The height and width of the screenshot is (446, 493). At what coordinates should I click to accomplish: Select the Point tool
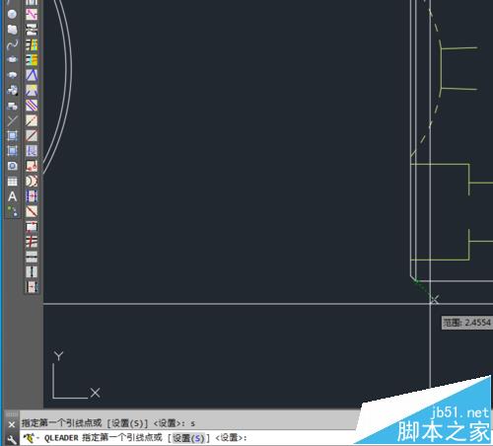click(x=12, y=120)
